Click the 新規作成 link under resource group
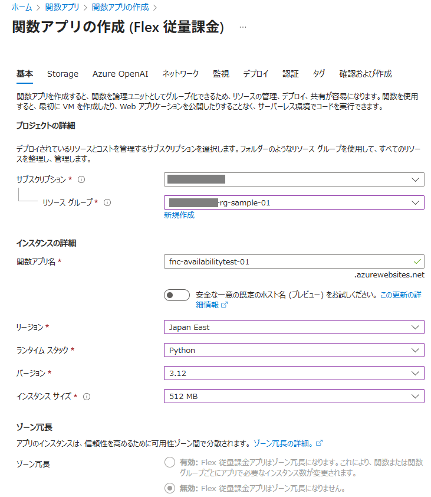Viewport: 431px width, 497px height. point(179,215)
